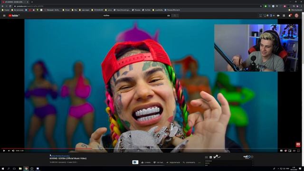Open the YouTube bookmark in bookmarks bar
The height and width of the screenshot is (171, 304).
(x=146, y=10)
